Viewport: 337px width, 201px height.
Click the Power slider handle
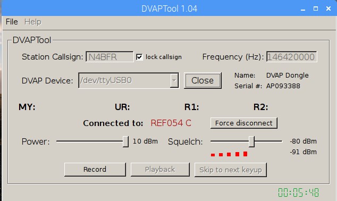tap(125, 141)
